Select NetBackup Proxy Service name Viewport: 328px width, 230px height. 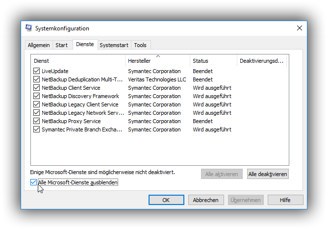pyautogui.click(x=71, y=121)
